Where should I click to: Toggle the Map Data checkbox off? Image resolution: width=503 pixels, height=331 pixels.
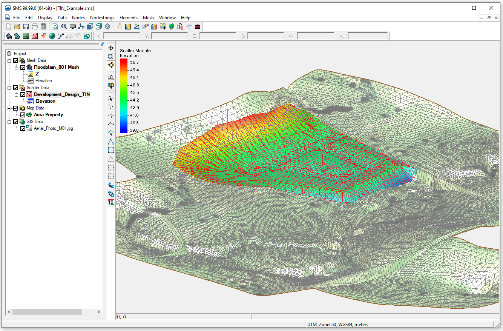(16, 108)
